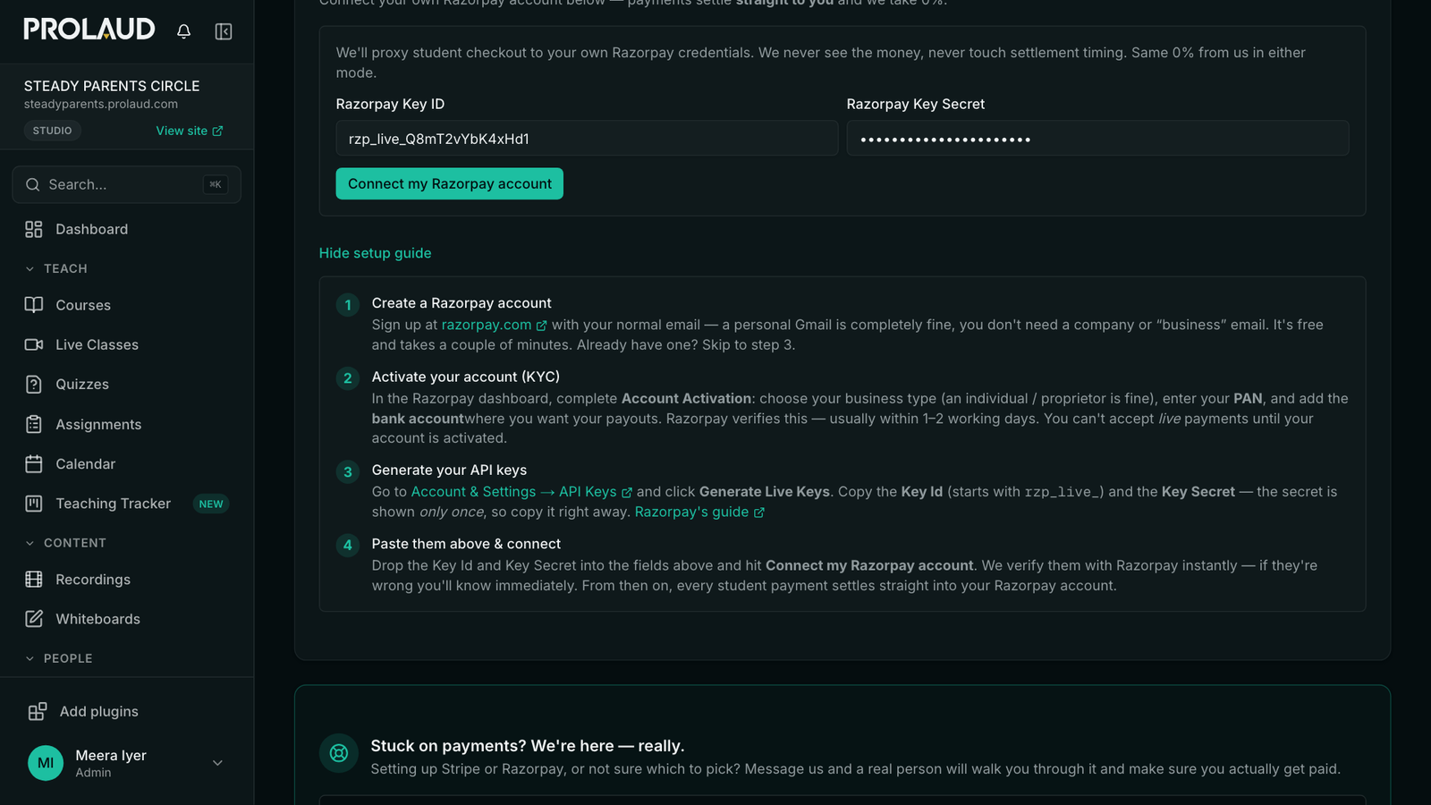1431x805 pixels.
Task: Click the MI user avatar
Action: click(46, 763)
